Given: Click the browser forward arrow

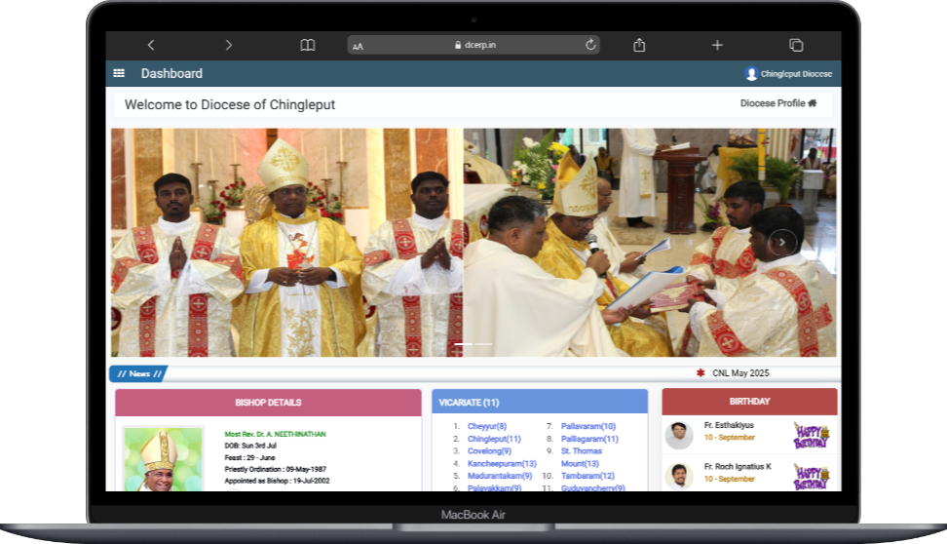Looking at the screenshot, I should tap(229, 45).
